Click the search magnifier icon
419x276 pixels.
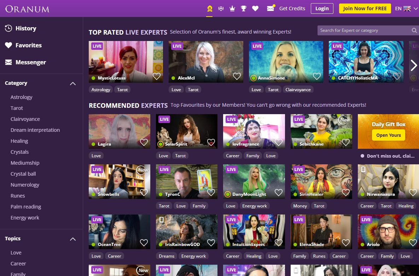(x=414, y=30)
